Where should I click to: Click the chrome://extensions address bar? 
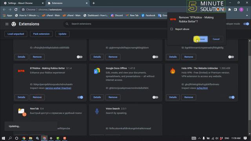pyautogui.click(x=50, y=9)
